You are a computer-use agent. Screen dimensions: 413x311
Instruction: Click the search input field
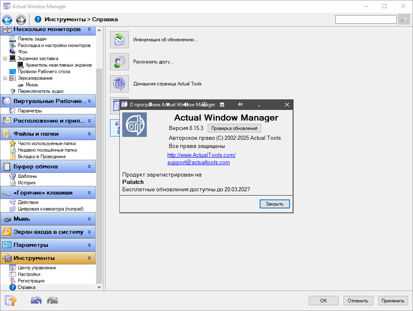(366, 19)
